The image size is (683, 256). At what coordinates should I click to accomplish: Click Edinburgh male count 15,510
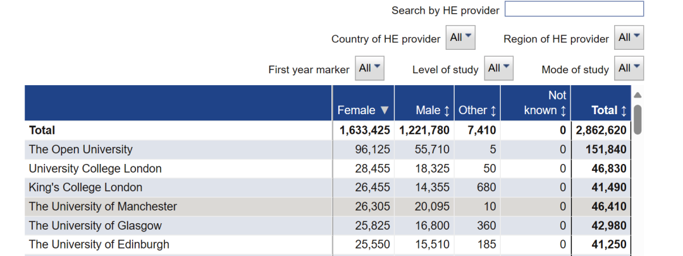coord(432,245)
